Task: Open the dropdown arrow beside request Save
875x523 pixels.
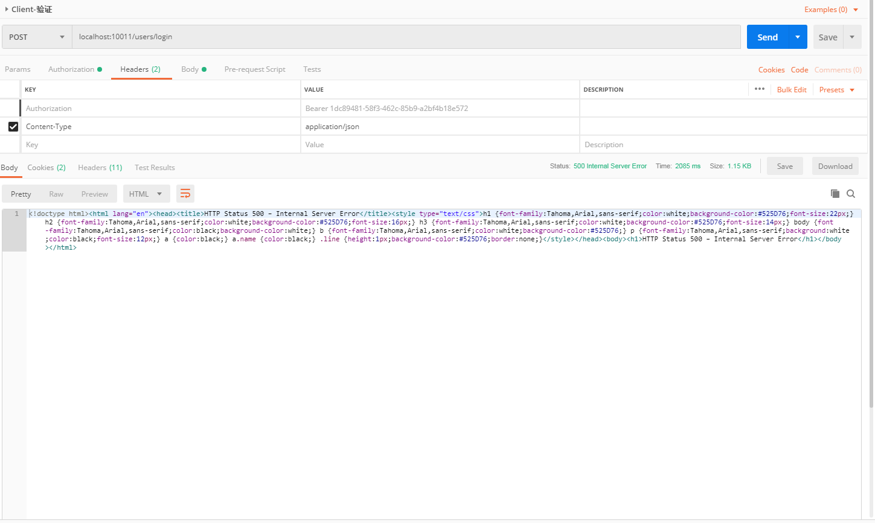Action: point(852,37)
